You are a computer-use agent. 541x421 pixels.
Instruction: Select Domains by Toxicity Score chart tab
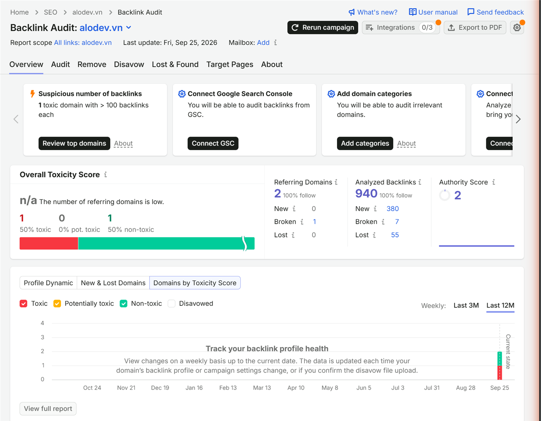[x=195, y=283]
